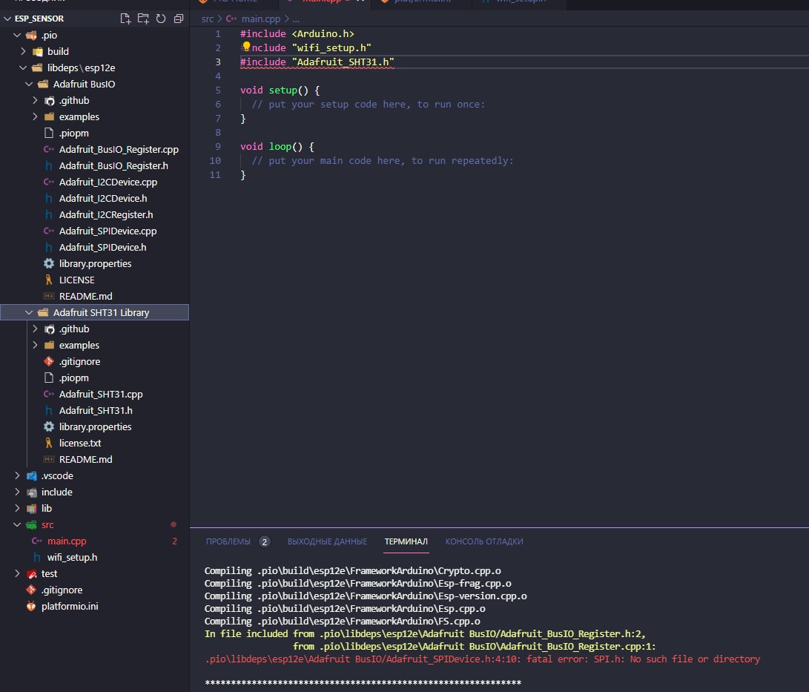Viewport: 809px width, 692px height.
Task: Switch to the ВЫХОДНЫЕ ДАННЫЕ tab
Action: (x=327, y=541)
